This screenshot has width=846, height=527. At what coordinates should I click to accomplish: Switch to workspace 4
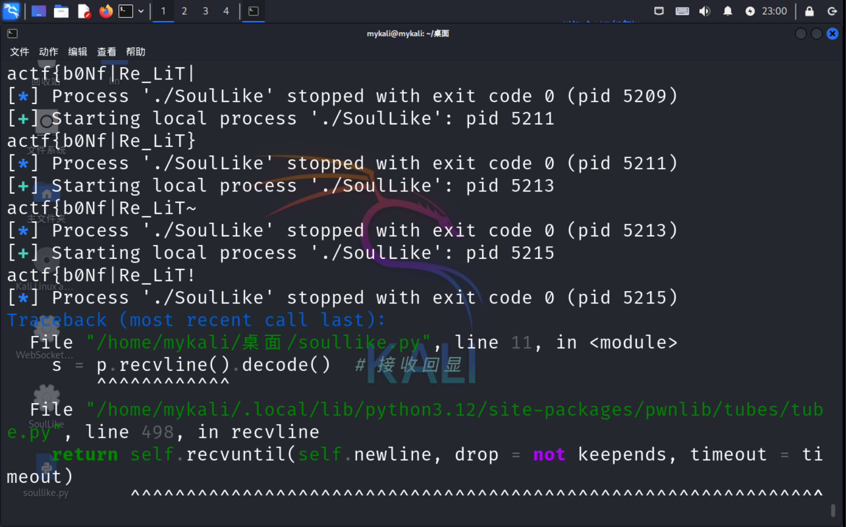coord(226,11)
